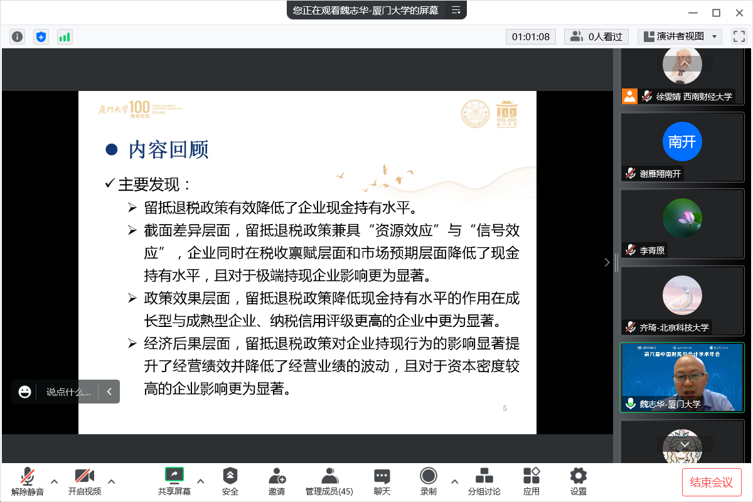The width and height of the screenshot is (753, 502).
Task: Open Breakout Rooms (分组讨论)
Action: point(484,481)
